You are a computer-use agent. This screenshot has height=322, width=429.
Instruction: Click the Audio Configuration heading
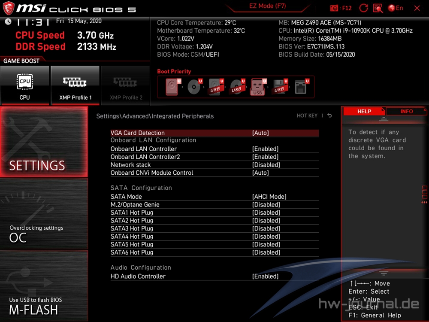pos(141,267)
